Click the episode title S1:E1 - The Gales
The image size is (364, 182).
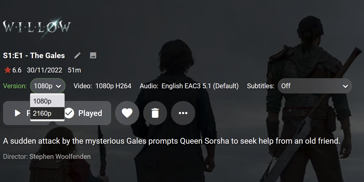tap(34, 55)
